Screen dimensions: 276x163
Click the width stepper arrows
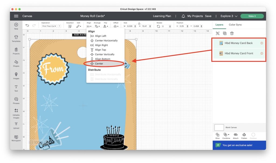(x=135, y=26)
